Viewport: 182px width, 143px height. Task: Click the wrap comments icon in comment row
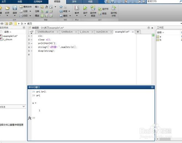tap(51, 11)
